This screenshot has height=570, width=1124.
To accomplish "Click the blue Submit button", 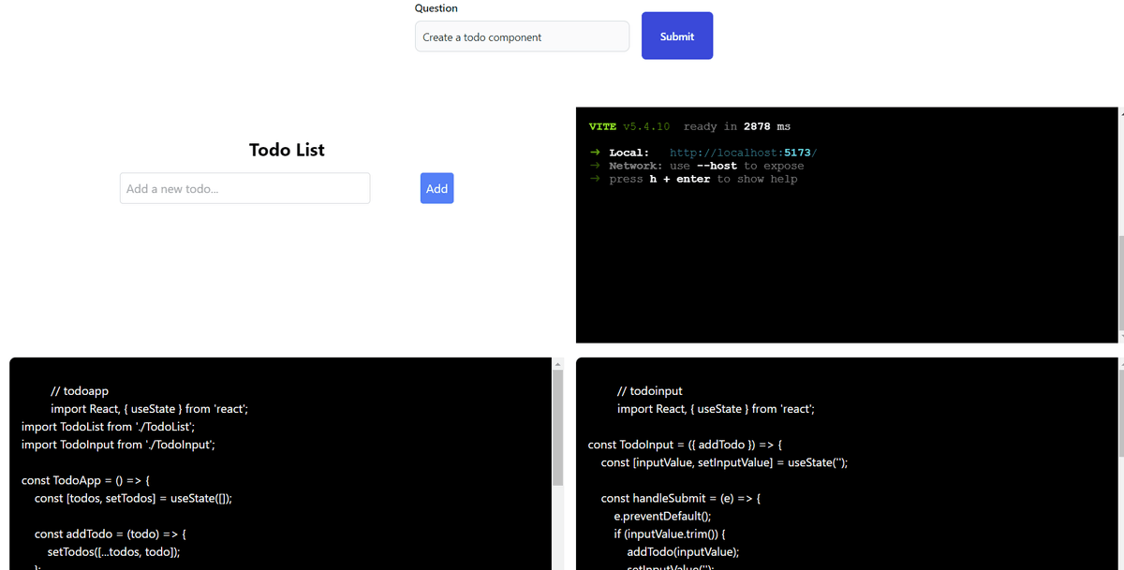I will coord(676,36).
